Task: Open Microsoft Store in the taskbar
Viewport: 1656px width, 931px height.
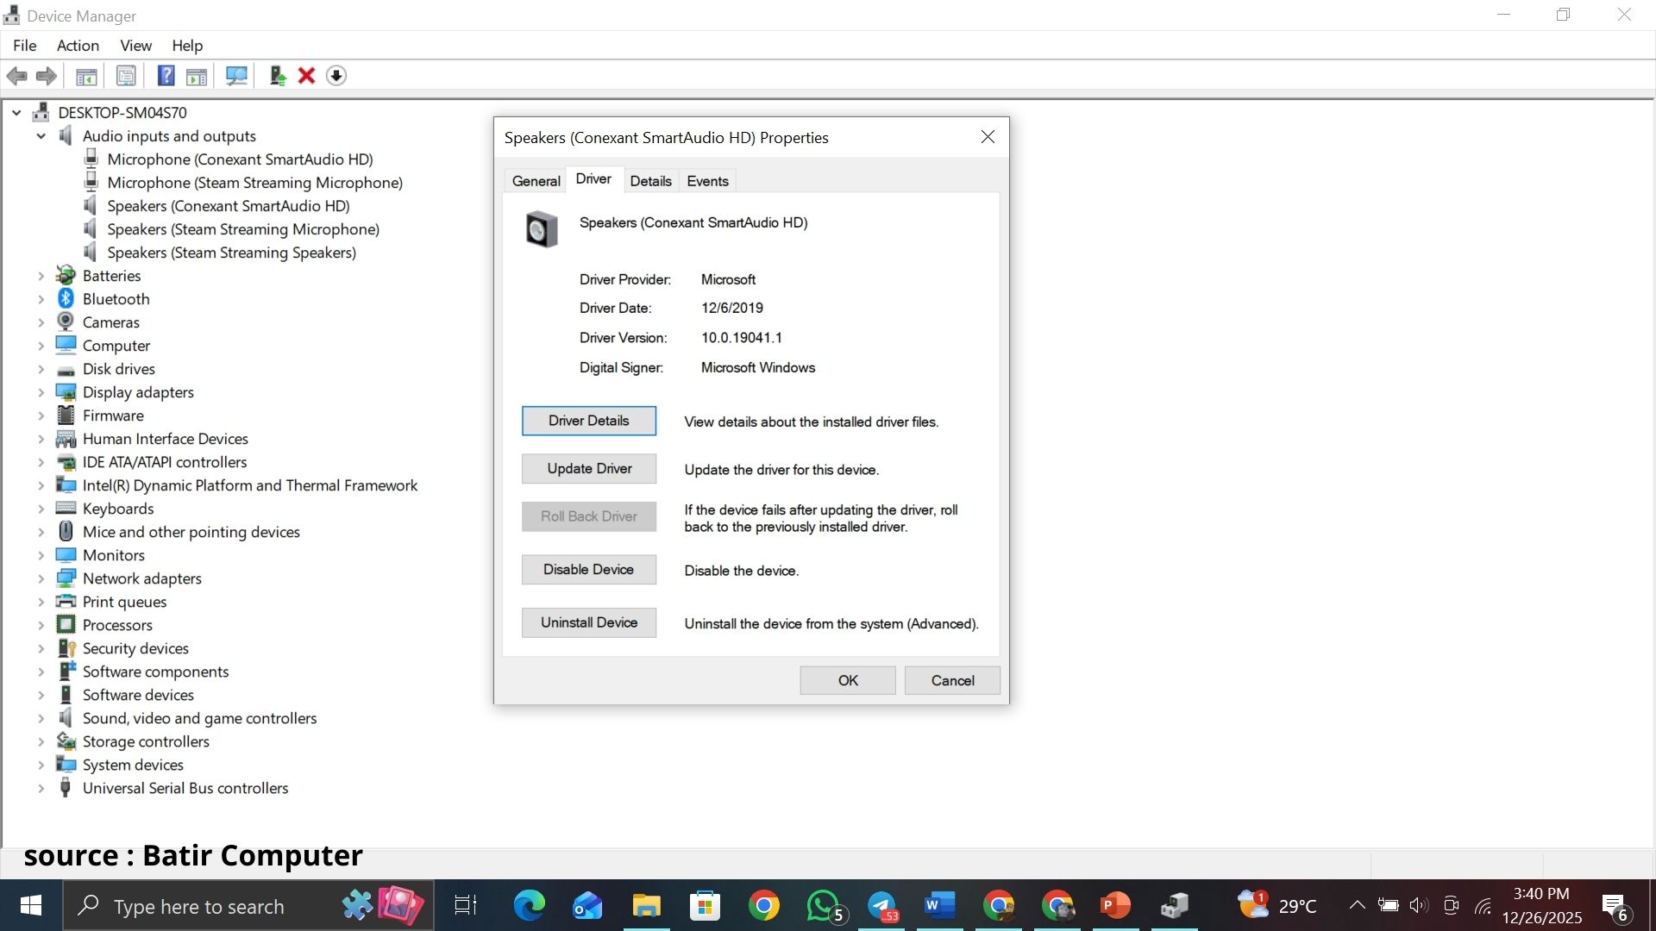Action: (x=705, y=906)
